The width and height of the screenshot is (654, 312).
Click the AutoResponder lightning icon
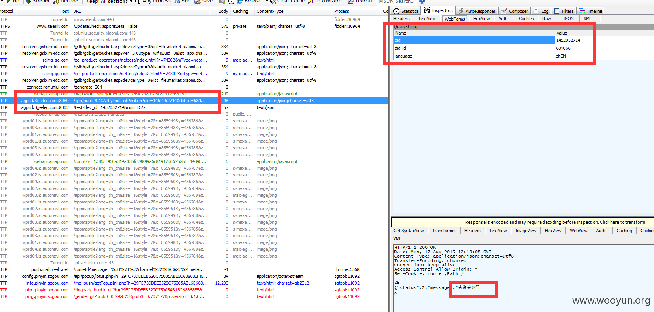[461, 11]
